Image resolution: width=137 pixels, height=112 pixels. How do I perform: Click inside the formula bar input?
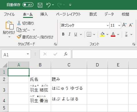tap(105, 54)
